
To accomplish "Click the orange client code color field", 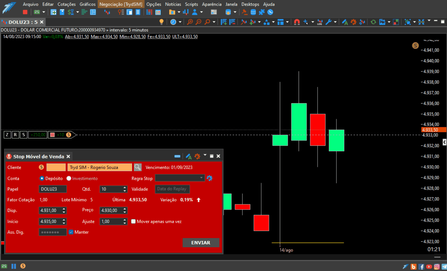I will point(56,167).
